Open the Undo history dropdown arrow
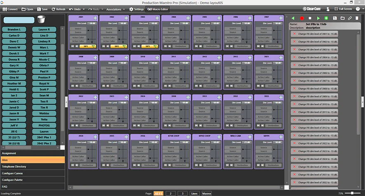Image resolution: width=365 pixels, height=196 pixels. (x=84, y=9)
